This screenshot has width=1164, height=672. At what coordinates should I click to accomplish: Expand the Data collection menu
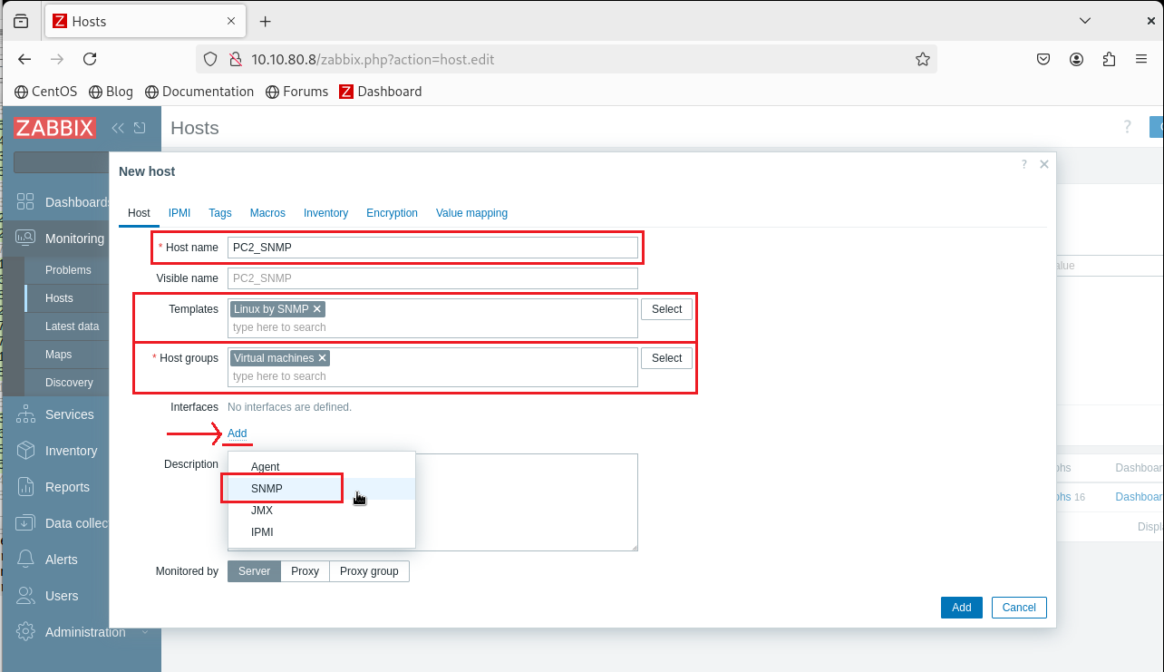(x=76, y=523)
